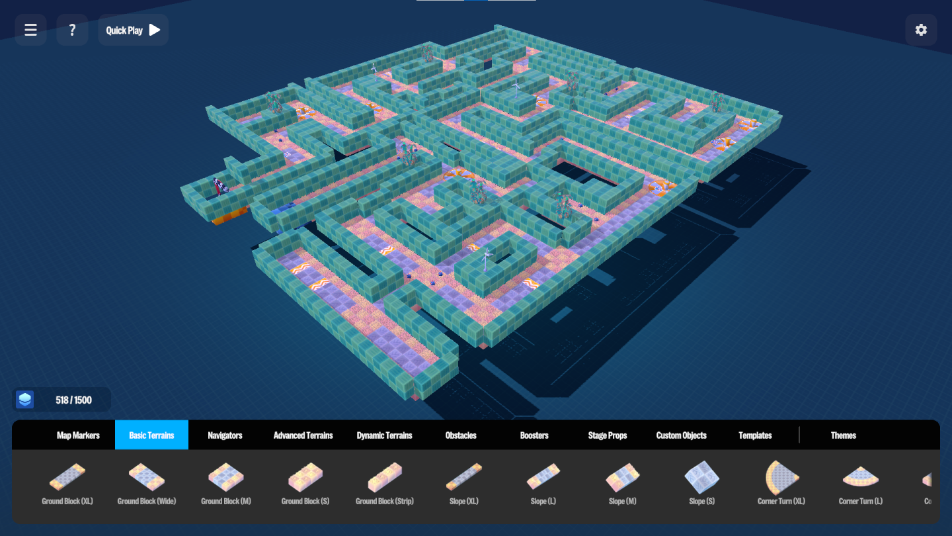Open the Templates tab

pyautogui.click(x=755, y=435)
